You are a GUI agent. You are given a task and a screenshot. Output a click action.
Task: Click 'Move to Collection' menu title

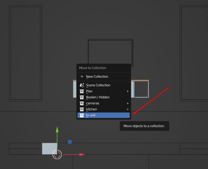point(92,68)
